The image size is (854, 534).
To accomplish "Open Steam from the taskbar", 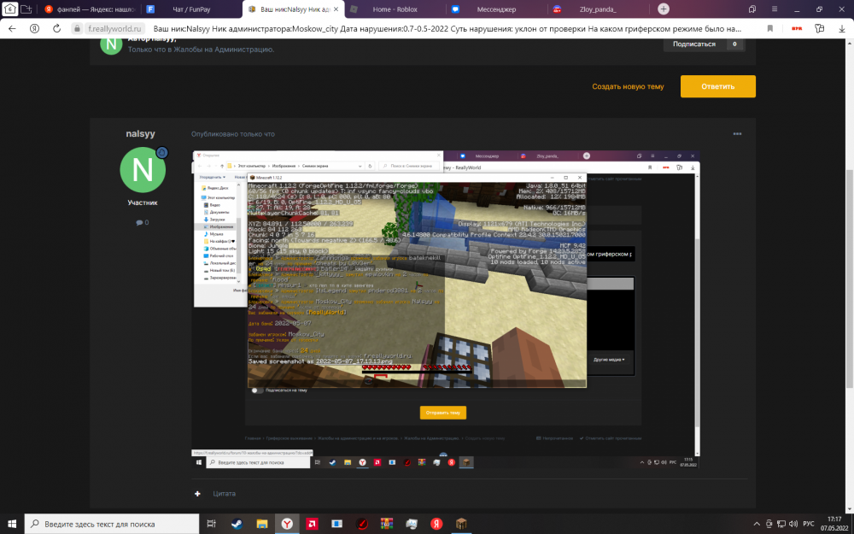I will [x=237, y=524].
